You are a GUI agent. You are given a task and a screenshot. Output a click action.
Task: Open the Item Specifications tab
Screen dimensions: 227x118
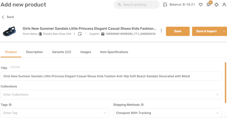pyautogui.click(x=114, y=52)
